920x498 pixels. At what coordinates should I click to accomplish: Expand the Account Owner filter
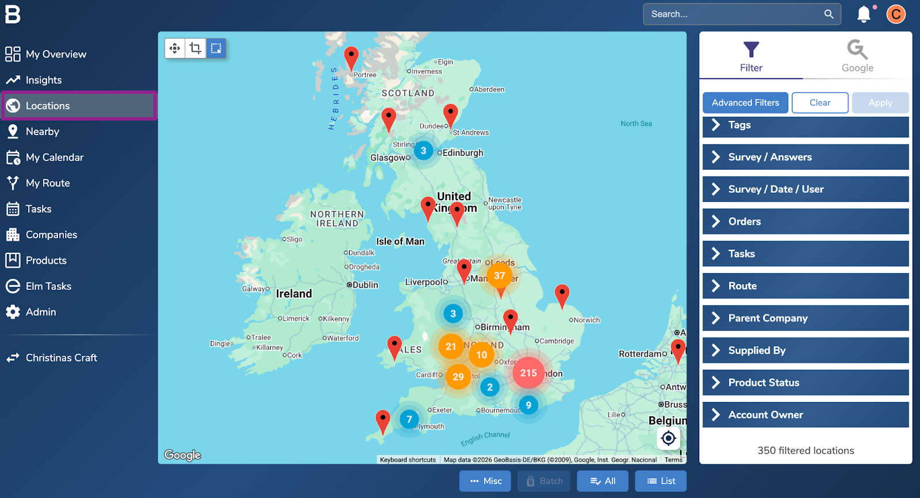tap(805, 415)
